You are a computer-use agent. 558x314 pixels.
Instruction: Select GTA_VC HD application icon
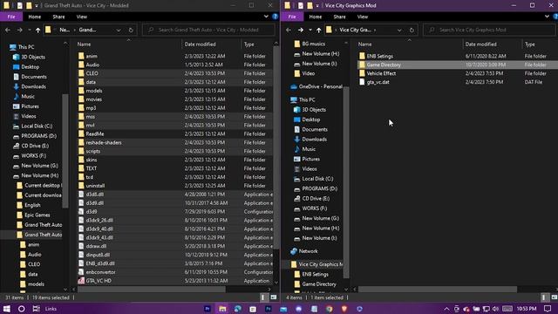click(81, 281)
